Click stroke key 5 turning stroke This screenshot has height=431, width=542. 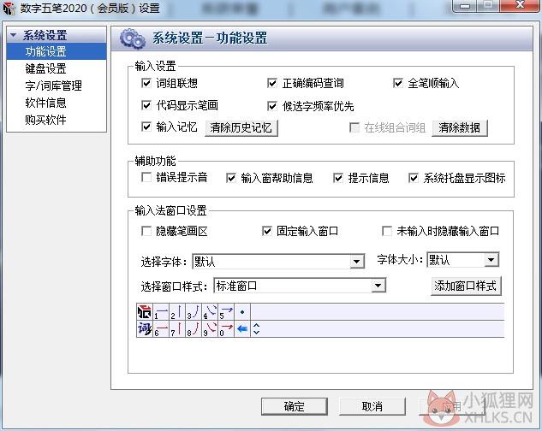(226, 312)
